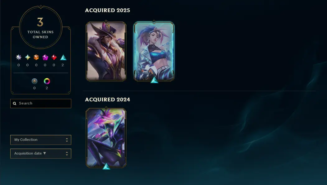Select the orange hexagon rarity gem
Screen dimensions: 327x185
click(36, 57)
